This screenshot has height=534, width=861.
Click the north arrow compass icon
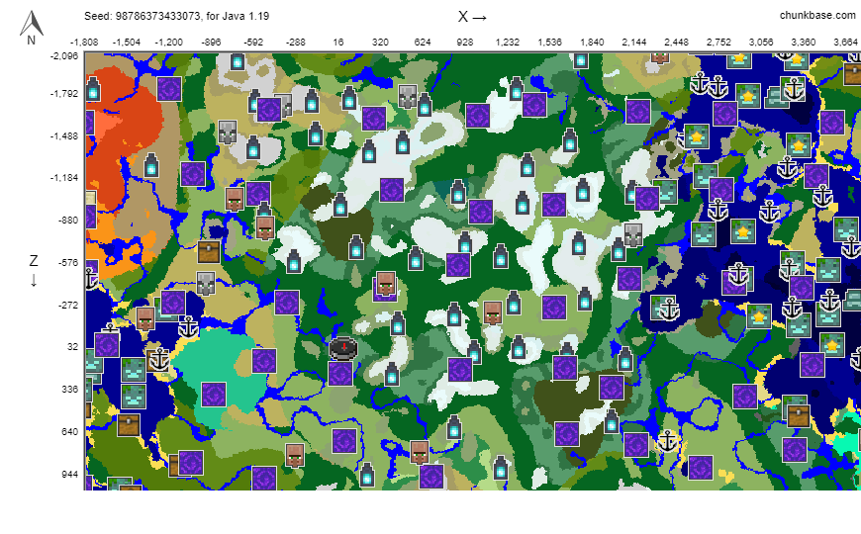(x=32, y=28)
